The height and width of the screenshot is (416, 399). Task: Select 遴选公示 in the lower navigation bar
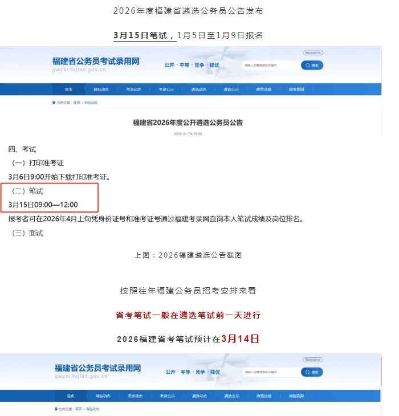(x=231, y=396)
